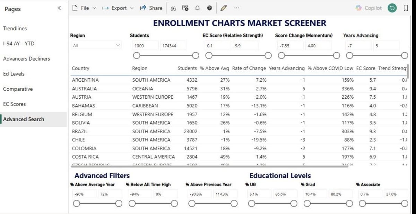Viewport: 416px width, 214px height.
Task: Select the ARGENTINA row country cell
Action: (x=85, y=80)
